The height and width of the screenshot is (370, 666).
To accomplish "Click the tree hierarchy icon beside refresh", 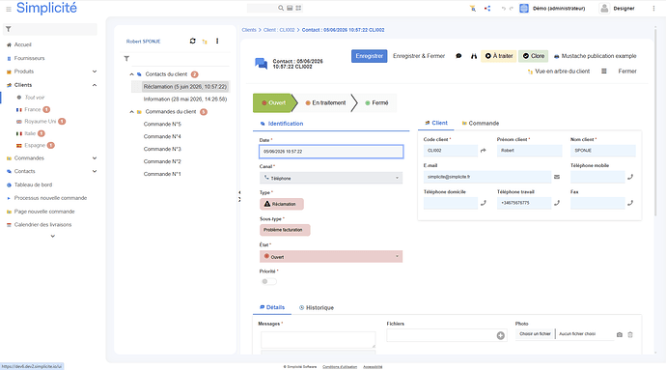I will 205,42.
